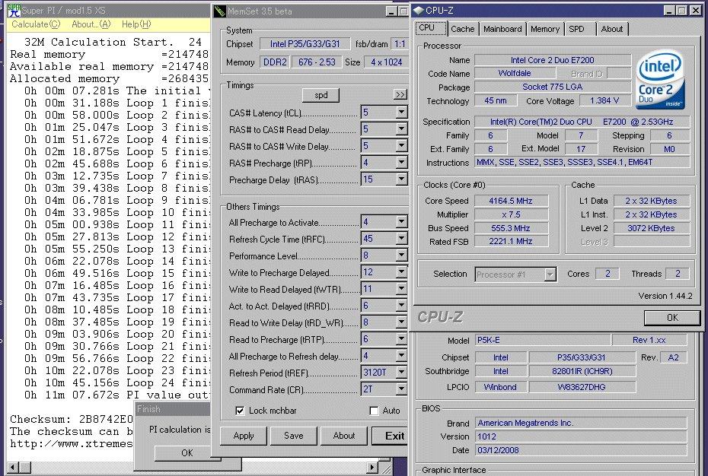
Task: Click the Core Speed 4164.5 MHz field
Action: coord(510,201)
